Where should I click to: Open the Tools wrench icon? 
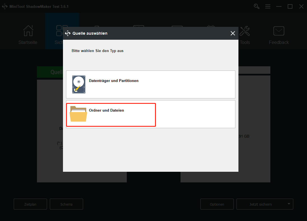point(245,31)
